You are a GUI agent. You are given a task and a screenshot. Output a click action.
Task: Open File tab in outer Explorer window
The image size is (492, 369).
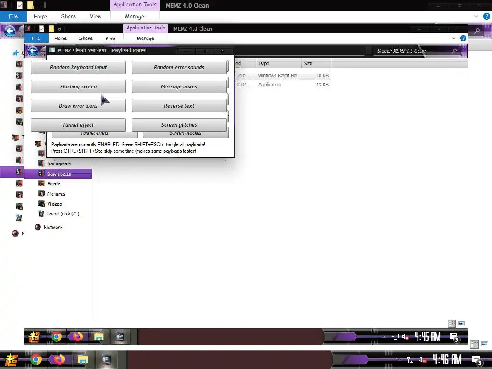13,16
